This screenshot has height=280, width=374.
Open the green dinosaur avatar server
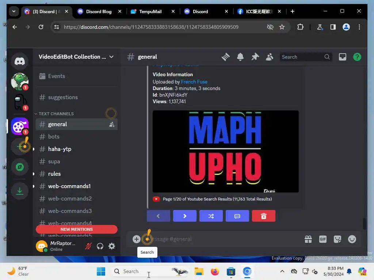(x=20, y=82)
